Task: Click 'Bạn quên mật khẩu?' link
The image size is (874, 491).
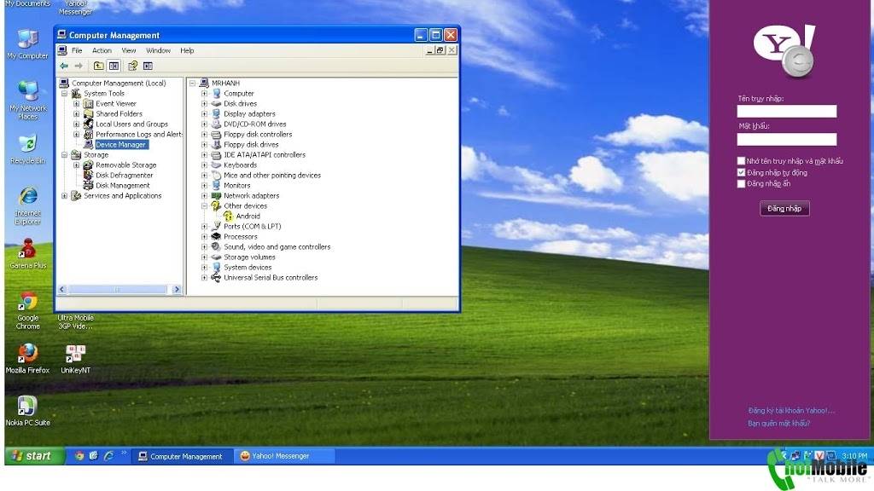Action: [778, 424]
